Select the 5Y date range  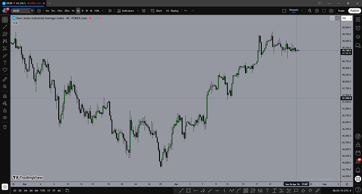tap(54, 190)
